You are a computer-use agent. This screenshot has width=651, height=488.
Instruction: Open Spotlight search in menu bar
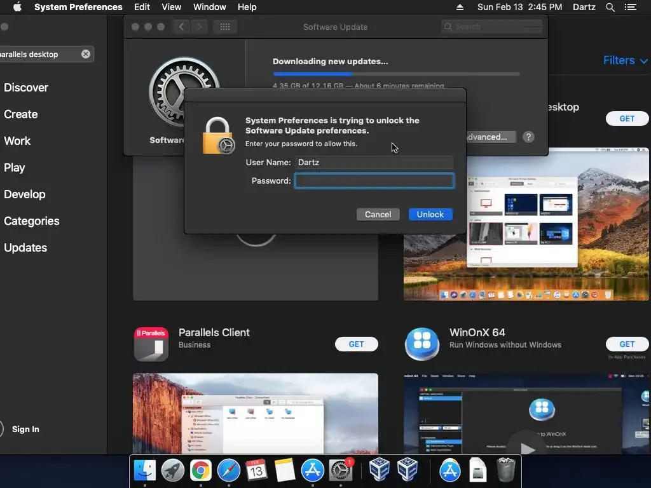[610, 7]
